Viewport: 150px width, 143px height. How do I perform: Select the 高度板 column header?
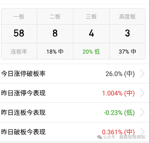[127, 17]
